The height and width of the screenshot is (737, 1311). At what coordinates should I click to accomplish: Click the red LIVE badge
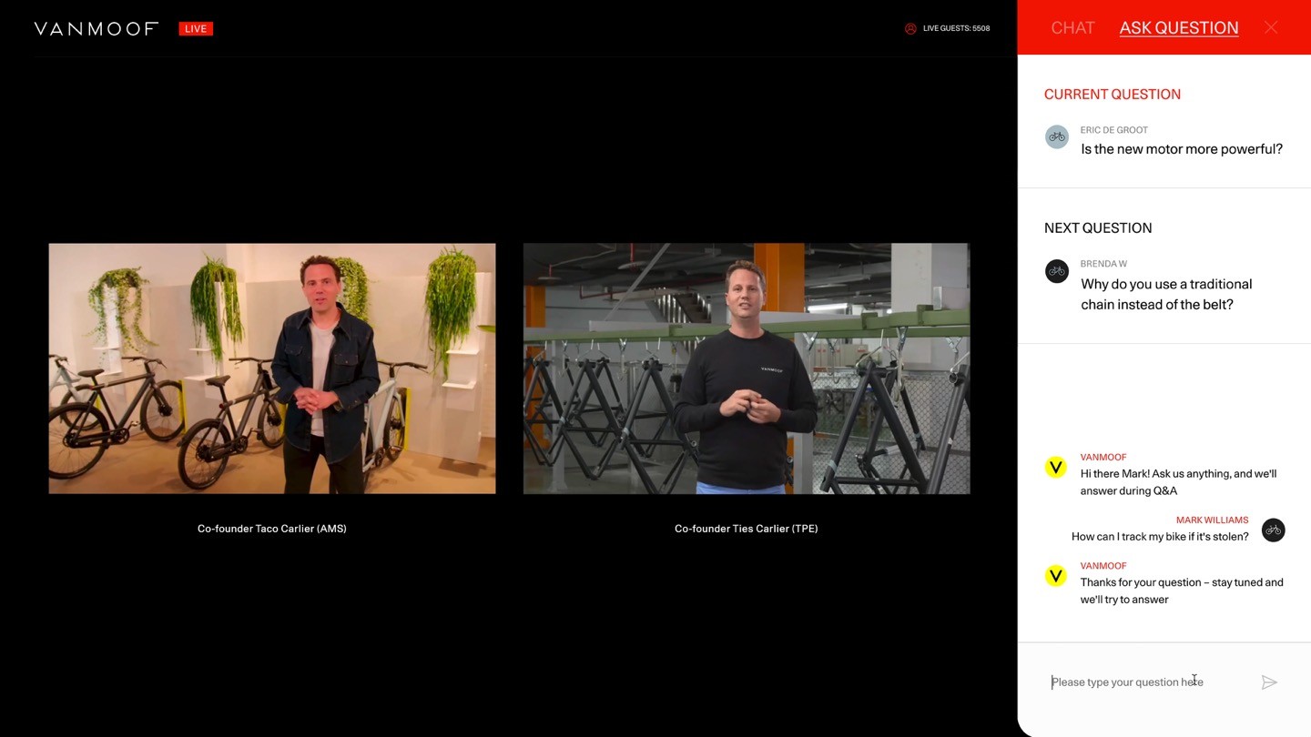coord(196,29)
